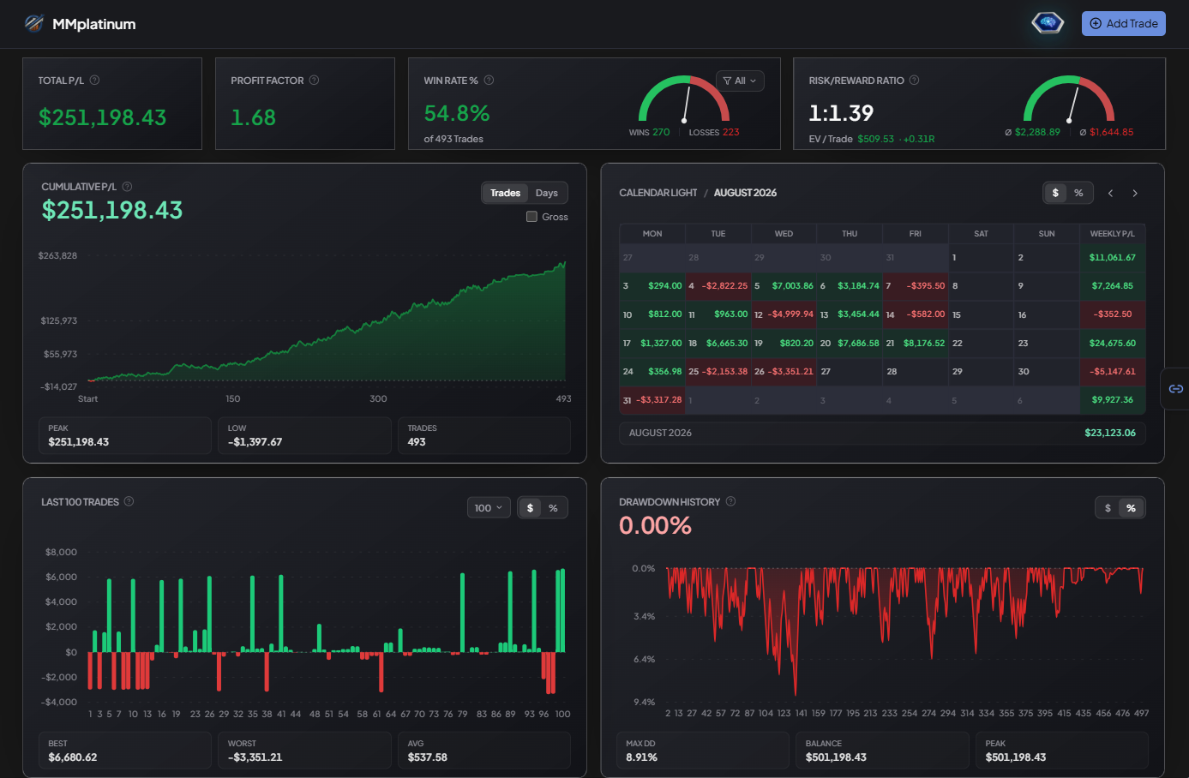Click the link icon on right edge
The image size is (1189, 778).
pyautogui.click(x=1176, y=389)
